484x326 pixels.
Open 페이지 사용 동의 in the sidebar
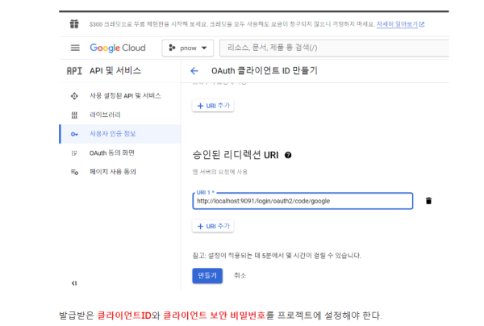(113, 172)
